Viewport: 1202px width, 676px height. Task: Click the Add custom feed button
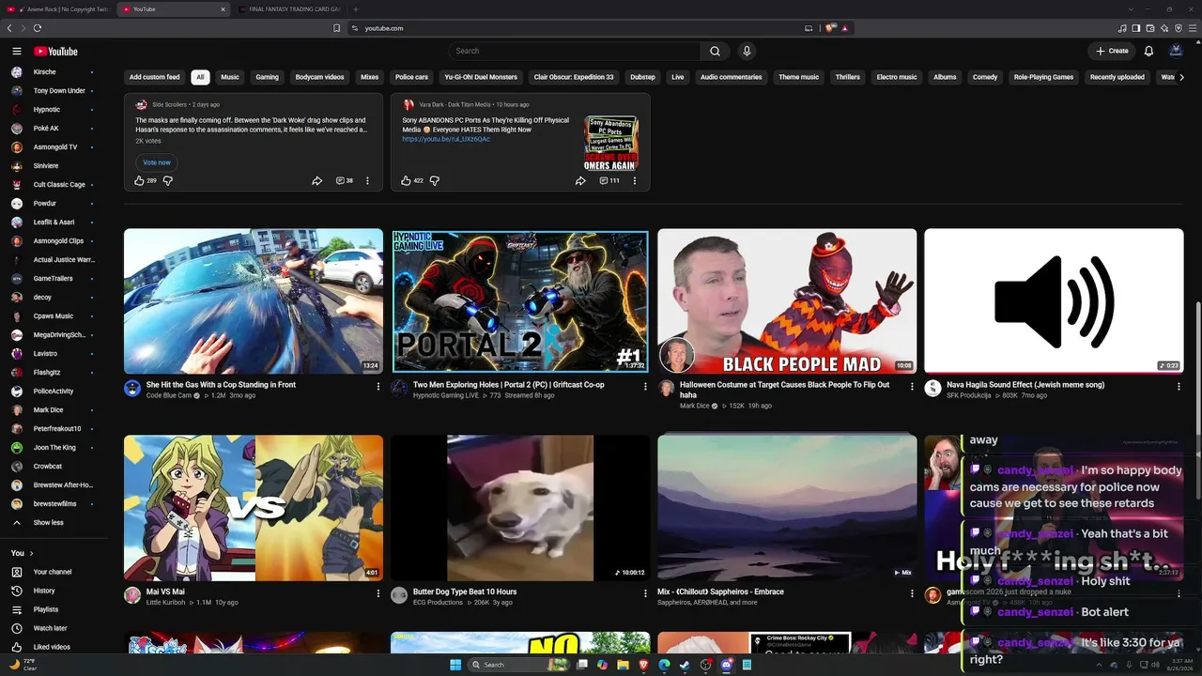tap(155, 77)
